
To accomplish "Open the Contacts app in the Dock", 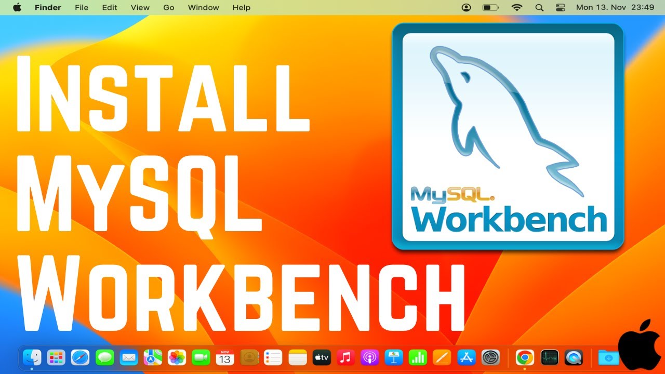I will pyautogui.click(x=249, y=357).
